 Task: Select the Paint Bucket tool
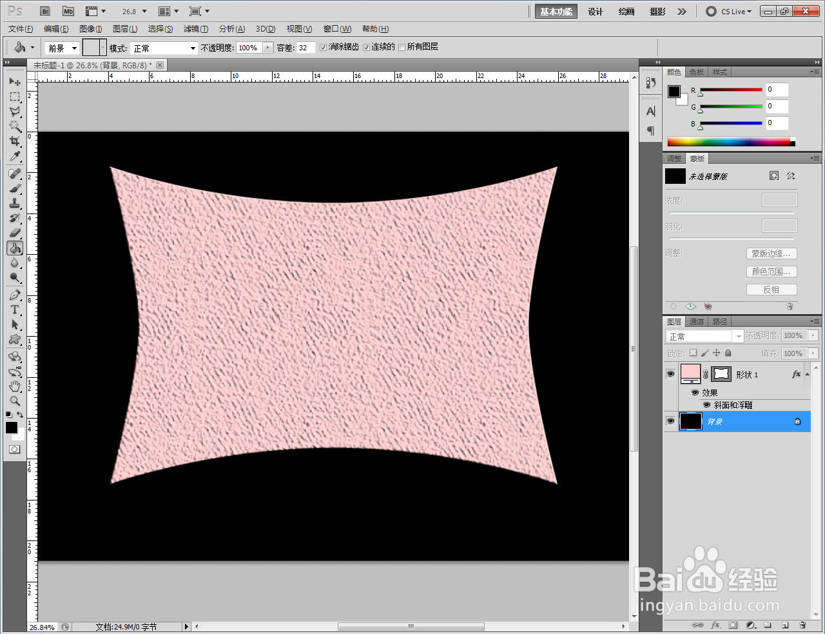tap(15, 248)
